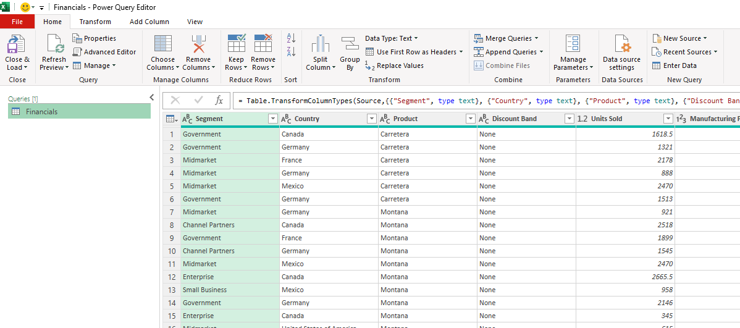
Task: Click New Source
Action: (679, 38)
